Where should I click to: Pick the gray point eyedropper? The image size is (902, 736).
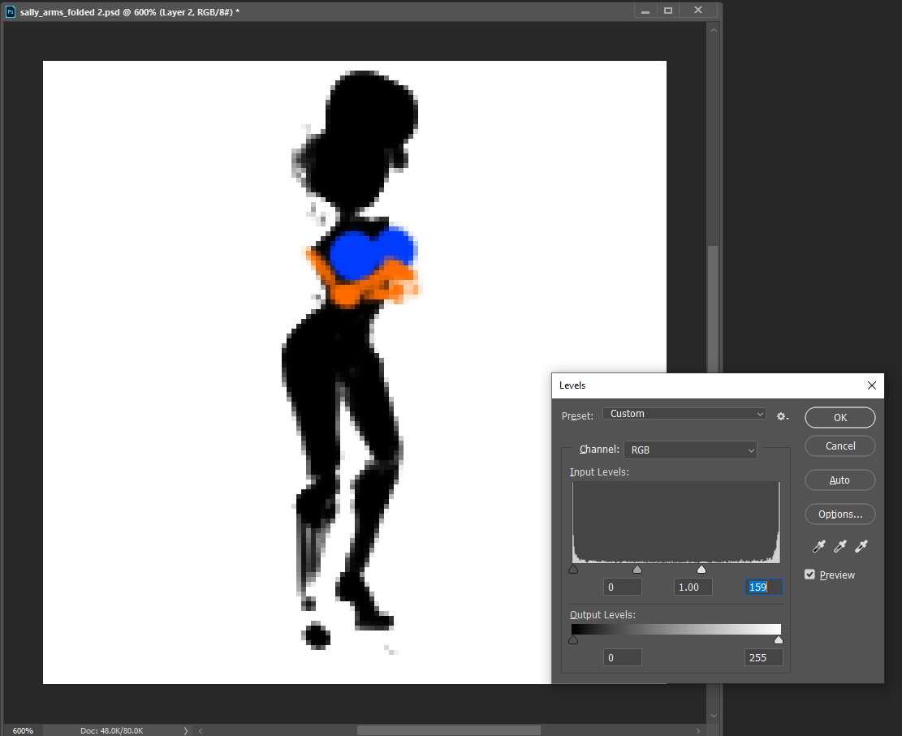tap(840, 547)
